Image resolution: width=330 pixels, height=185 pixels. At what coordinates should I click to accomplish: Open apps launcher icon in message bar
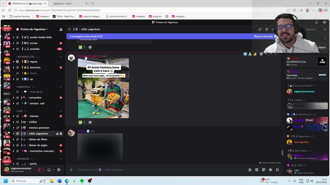click(277, 170)
